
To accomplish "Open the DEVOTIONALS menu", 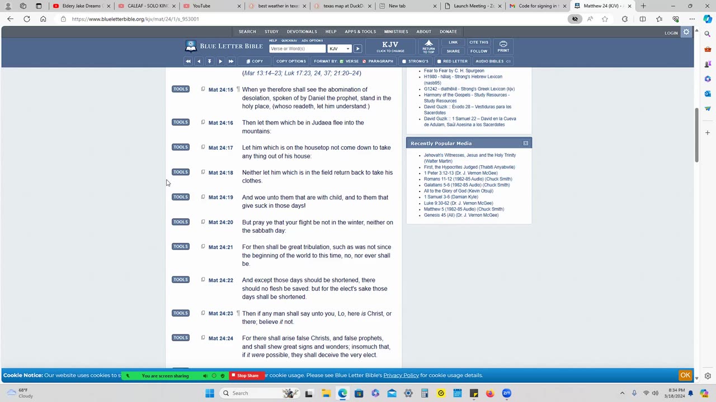I will point(302,32).
